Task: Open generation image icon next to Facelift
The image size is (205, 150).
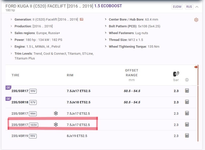Action: (81, 19)
